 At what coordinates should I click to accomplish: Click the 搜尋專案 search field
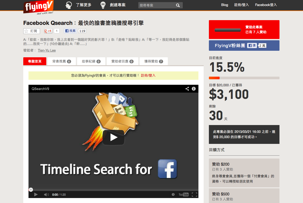tap(157, 5)
